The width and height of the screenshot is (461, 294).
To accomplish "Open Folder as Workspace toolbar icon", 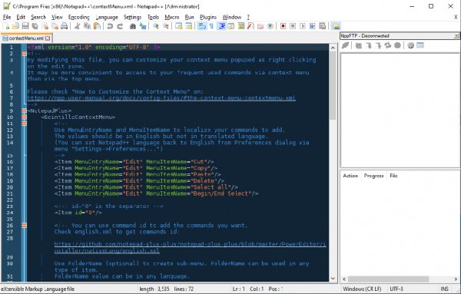I will click(x=260, y=26).
